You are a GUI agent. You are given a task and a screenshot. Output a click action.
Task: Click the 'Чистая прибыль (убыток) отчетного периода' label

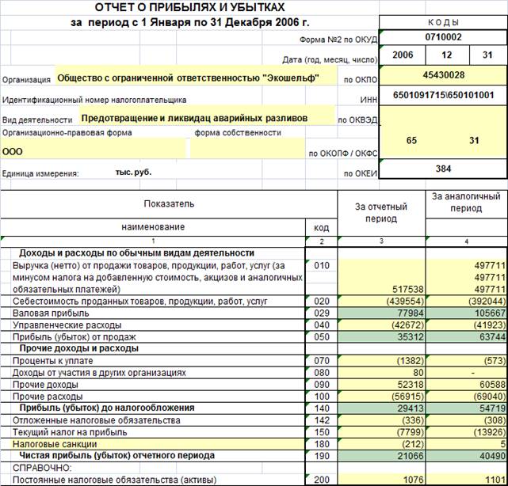point(117,456)
